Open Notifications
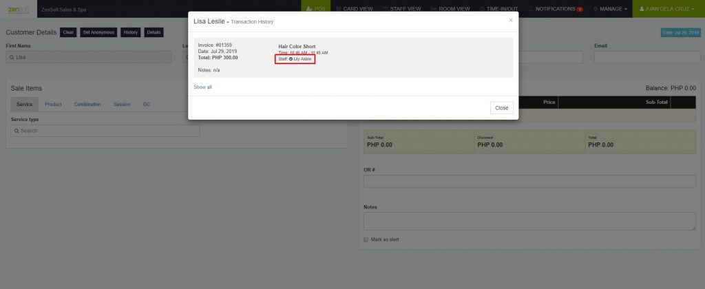 click(x=556, y=9)
